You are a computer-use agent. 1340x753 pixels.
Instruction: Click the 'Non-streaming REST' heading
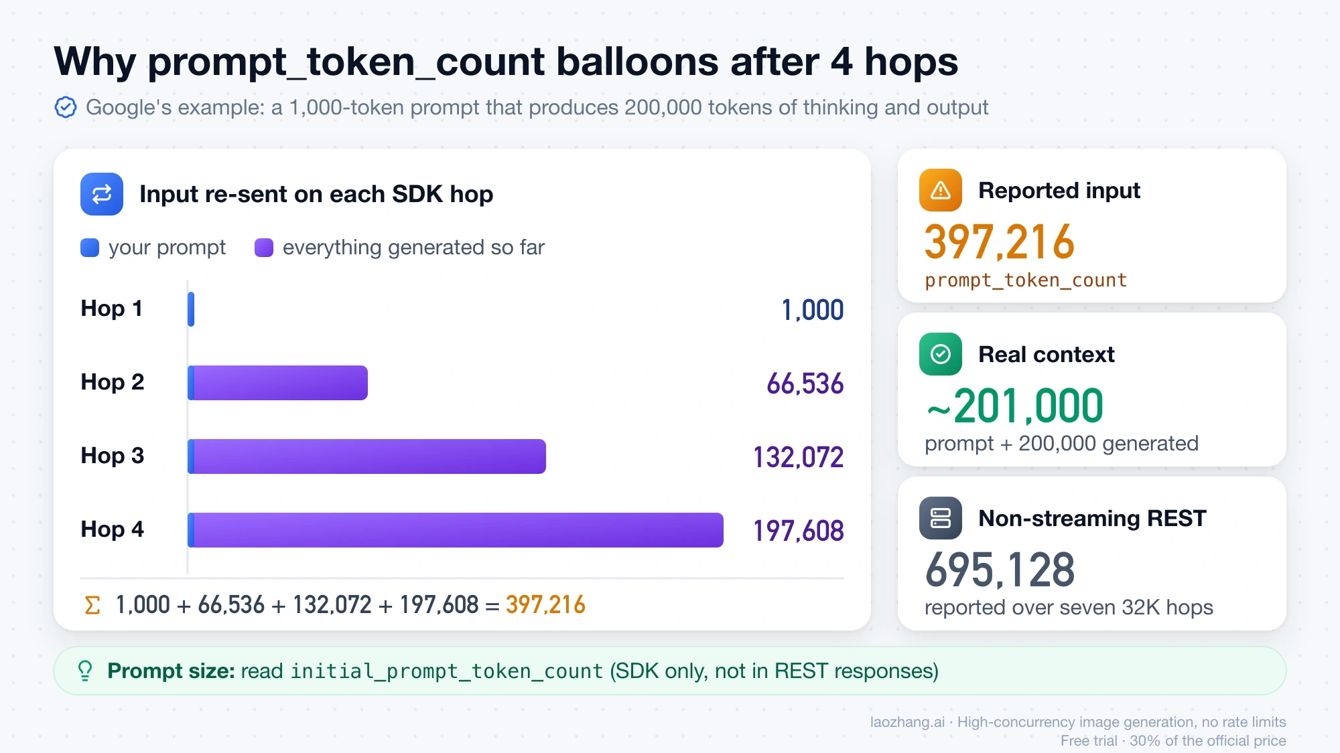[1092, 519]
